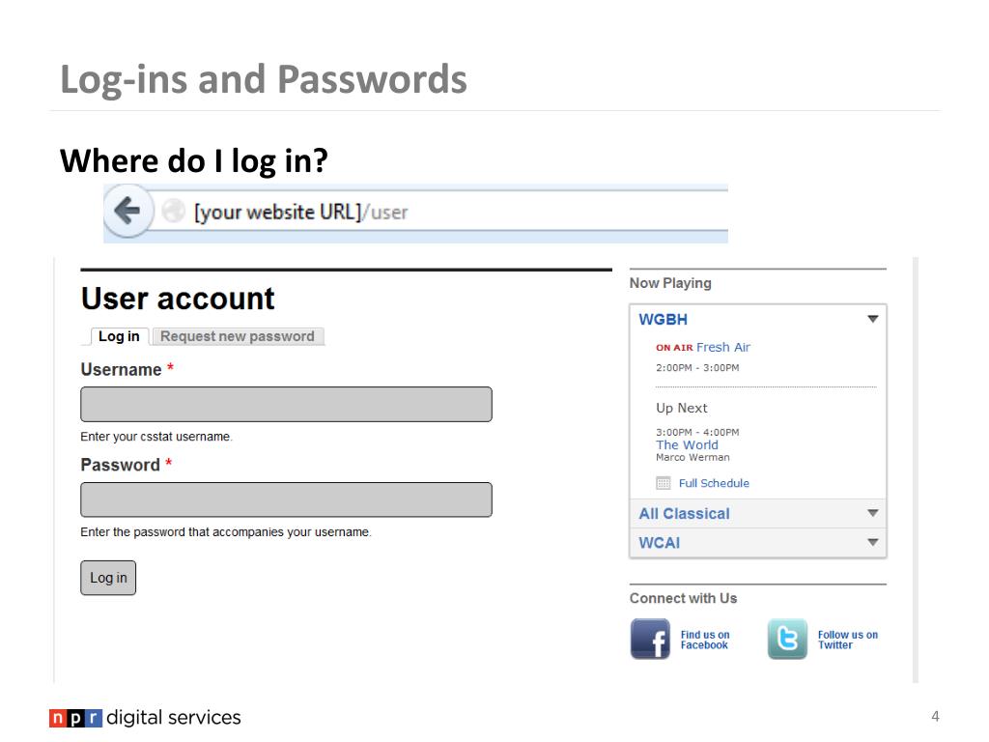
Task: Follow the Follow us on Twitter link
Action: [848, 640]
